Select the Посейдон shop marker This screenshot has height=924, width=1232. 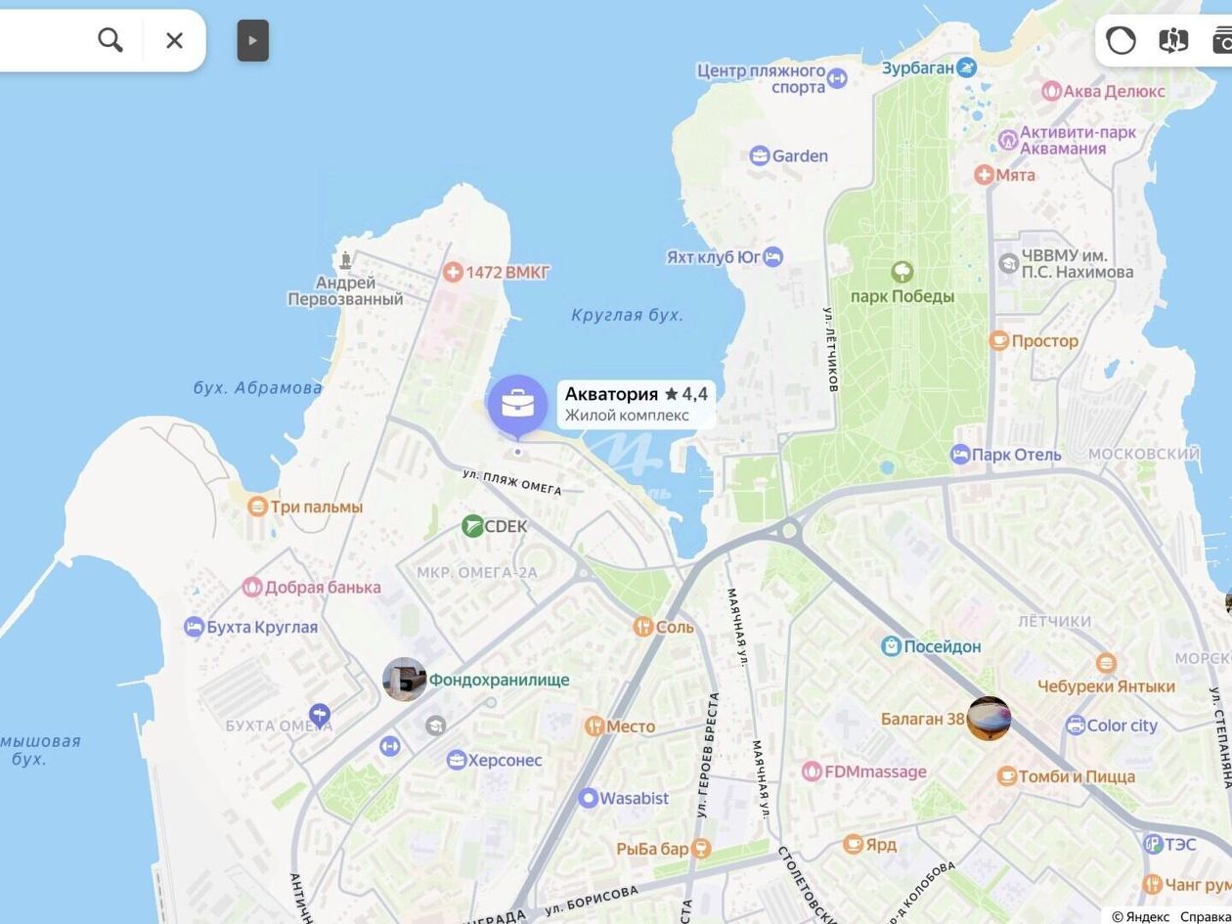point(891,646)
